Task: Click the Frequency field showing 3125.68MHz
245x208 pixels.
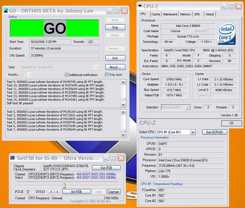Action: click(191, 166)
